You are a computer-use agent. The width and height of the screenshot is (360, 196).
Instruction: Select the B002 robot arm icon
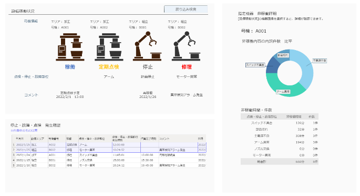186,46
